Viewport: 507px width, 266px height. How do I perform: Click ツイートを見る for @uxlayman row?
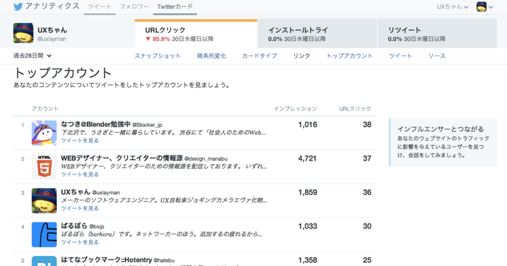[80, 208]
